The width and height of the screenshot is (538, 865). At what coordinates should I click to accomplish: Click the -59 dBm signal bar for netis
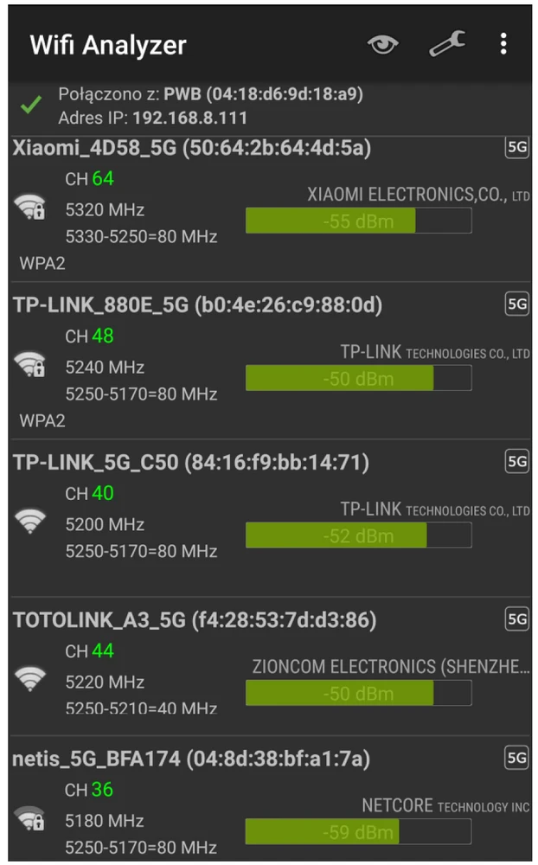[x=358, y=832]
